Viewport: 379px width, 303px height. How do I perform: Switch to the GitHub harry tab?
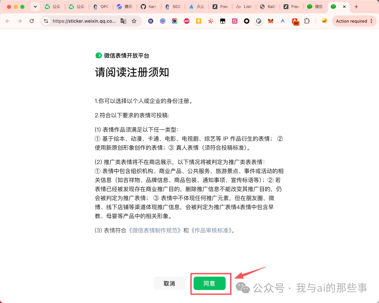(x=149, y=7)
